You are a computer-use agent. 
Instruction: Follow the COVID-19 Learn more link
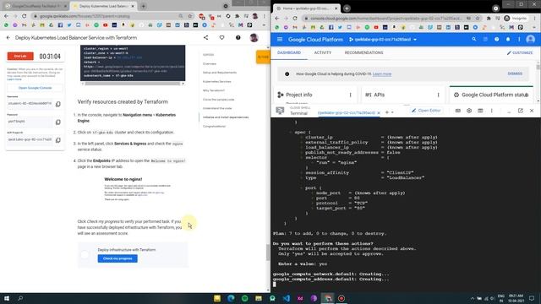382,74
